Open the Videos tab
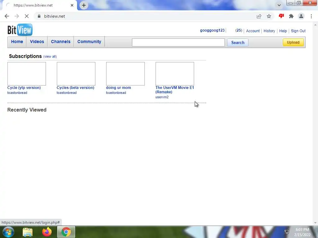This screenshot has height=238, width=318. (37, 42)
